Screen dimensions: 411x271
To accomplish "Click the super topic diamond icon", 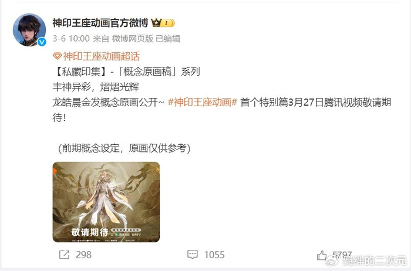I will coord(57,56).
